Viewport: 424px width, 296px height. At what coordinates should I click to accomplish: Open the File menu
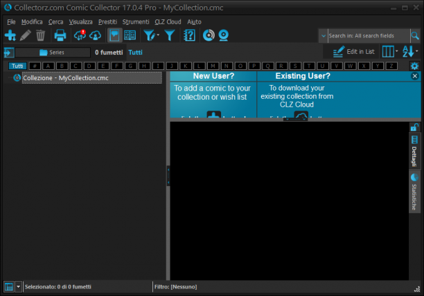pyautogui.click(x=11, y=22)
